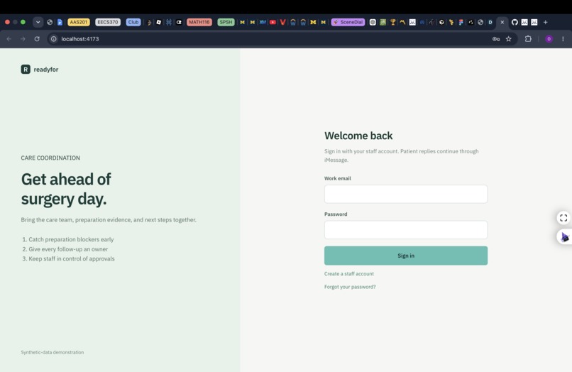Click "Catch preparation blockers early" item
Screen dimensions: 572x372
point(71,239)
